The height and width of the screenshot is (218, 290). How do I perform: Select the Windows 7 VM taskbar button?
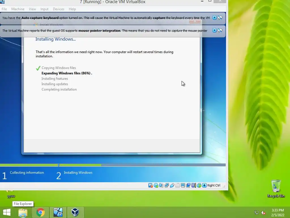click(58, 212)
